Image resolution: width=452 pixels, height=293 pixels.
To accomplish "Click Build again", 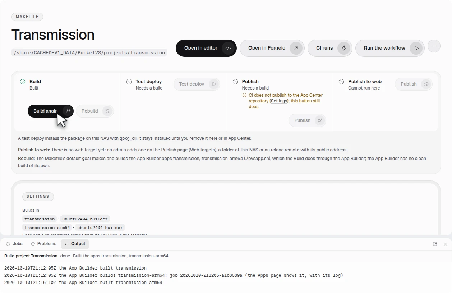I will pos(51,111).
